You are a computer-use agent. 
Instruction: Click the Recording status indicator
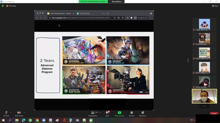click(x=11, y=6)
